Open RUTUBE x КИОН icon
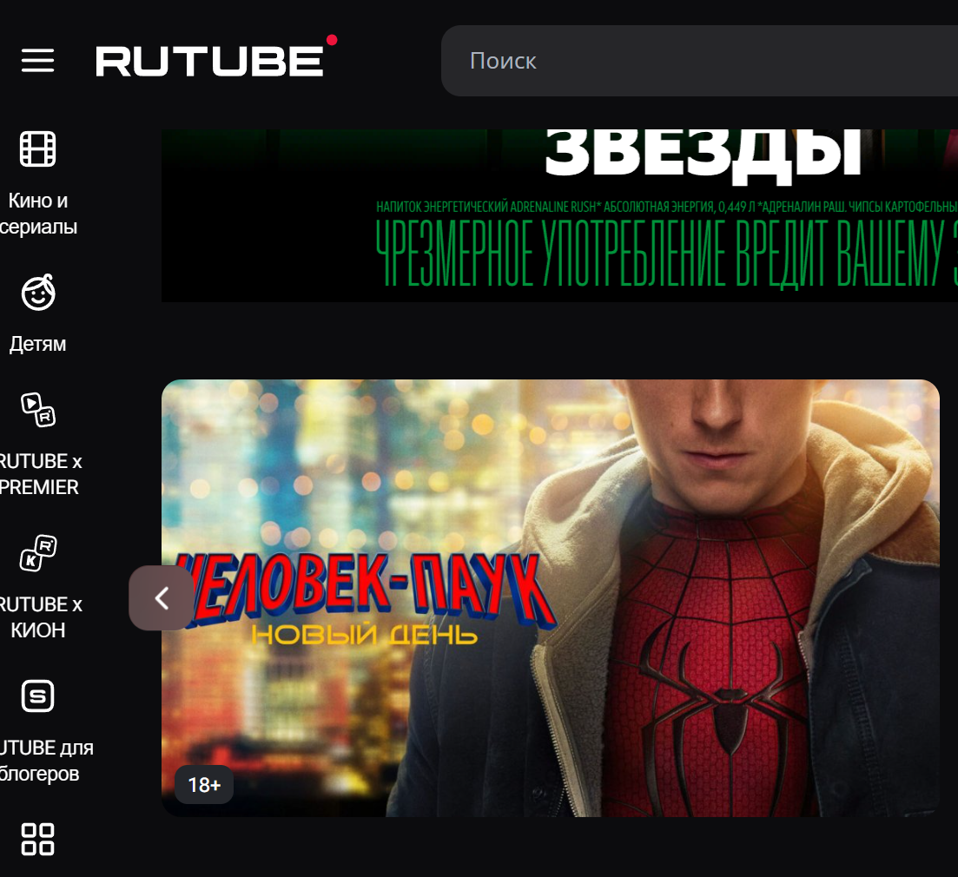This screenshot has height=877, width=958. (x=38, y=553)
